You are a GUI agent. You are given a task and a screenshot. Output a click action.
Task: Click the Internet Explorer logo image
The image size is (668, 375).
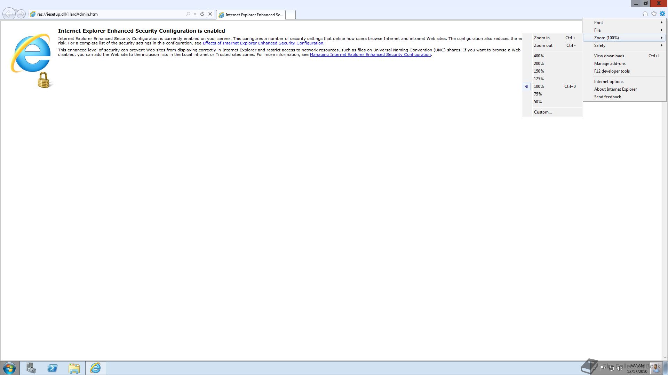(x=31, y=60)
